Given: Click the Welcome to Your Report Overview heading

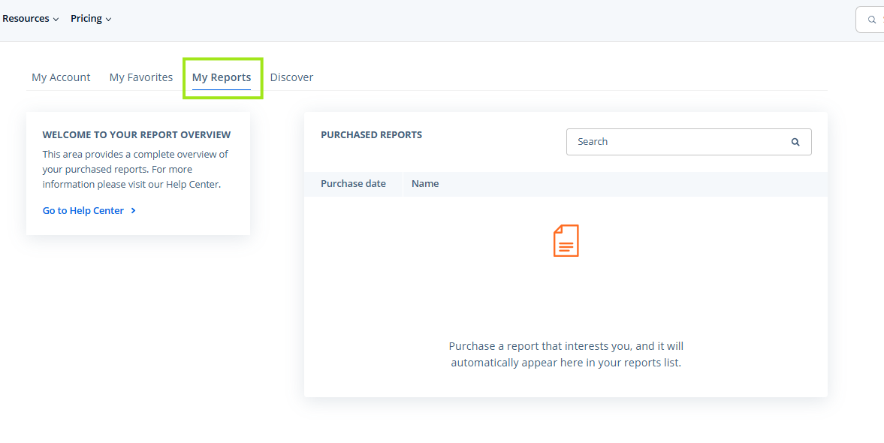Looking at the screenshot, I should pyautogui.click(x=137, y=134).
